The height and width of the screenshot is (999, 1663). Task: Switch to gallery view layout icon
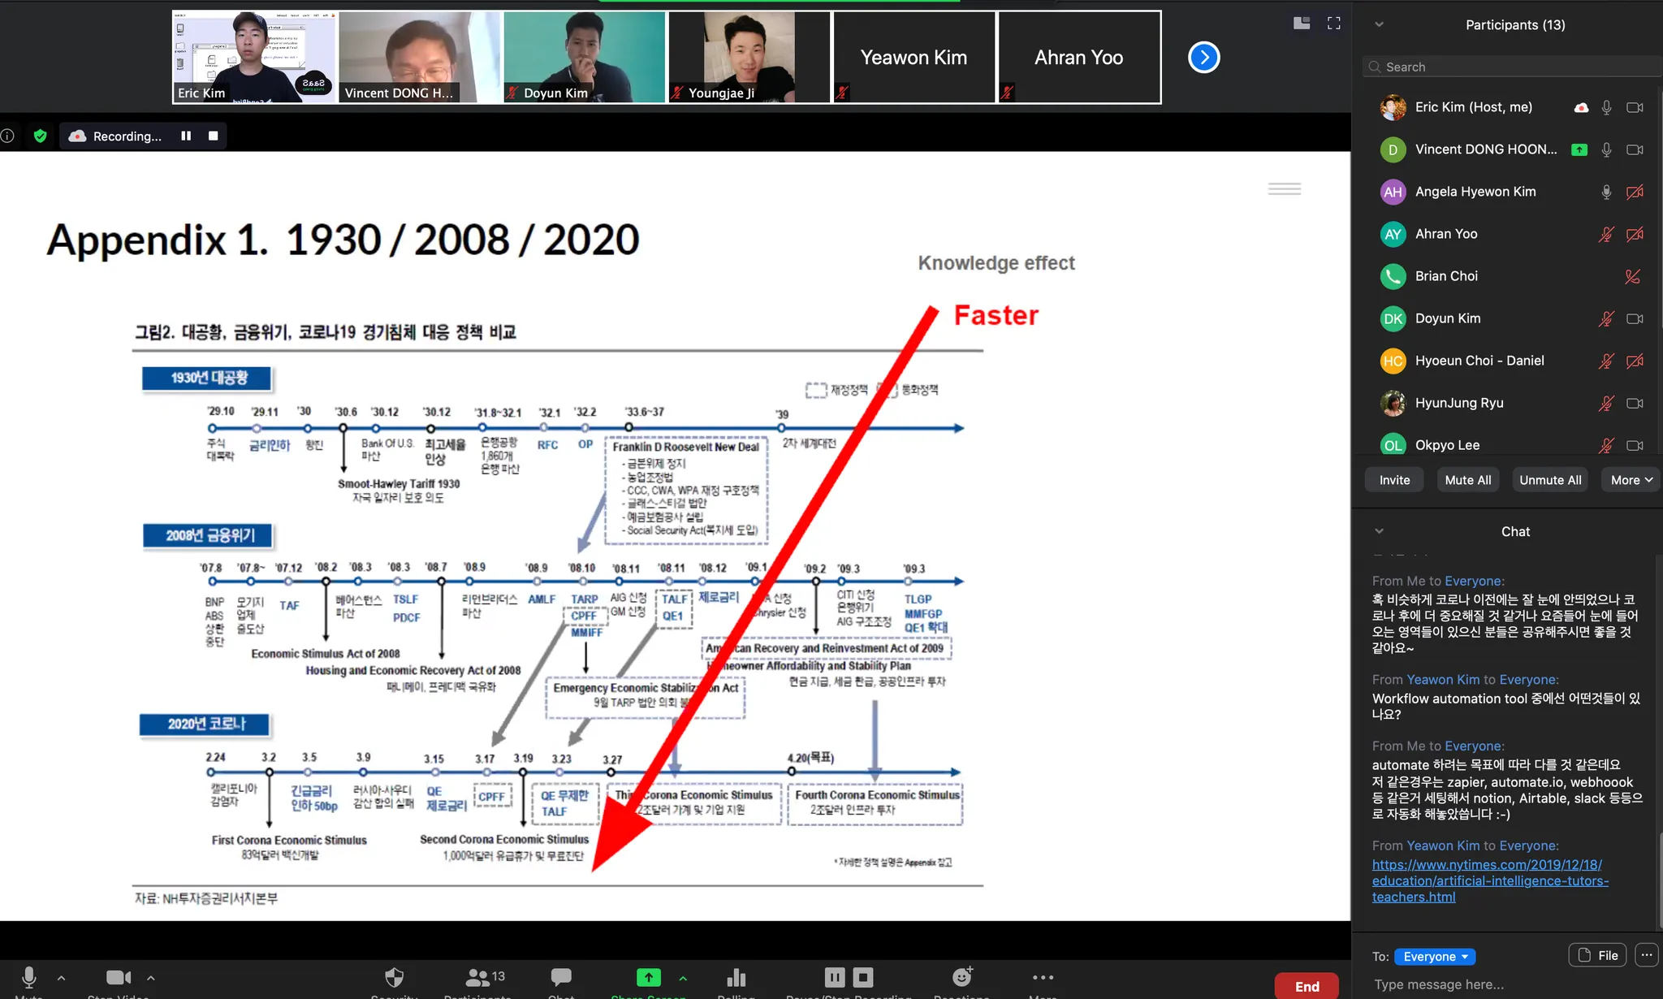(x=1302, y=23)
